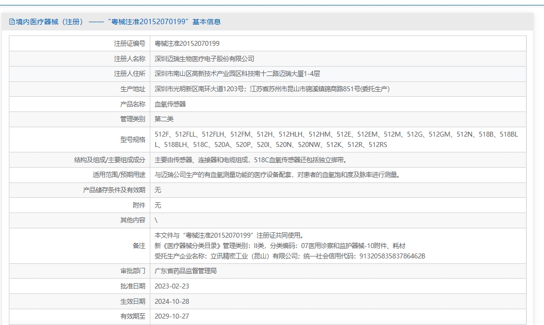The image size is (544, 325).
Task: Click the '无' value in 产品储存条件及有效期 row
Action: (158, 190)
